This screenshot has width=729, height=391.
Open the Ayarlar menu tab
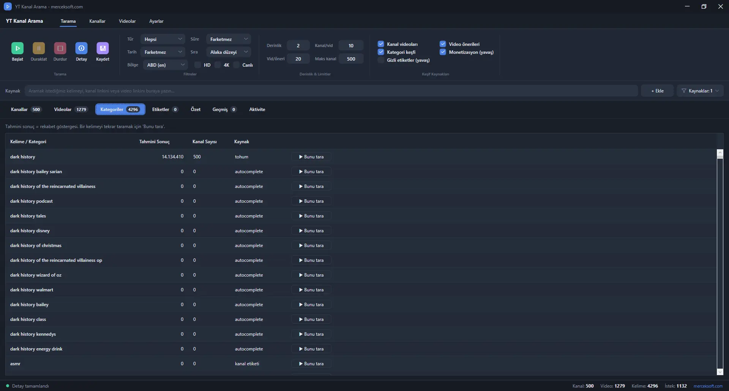point(156,21)
